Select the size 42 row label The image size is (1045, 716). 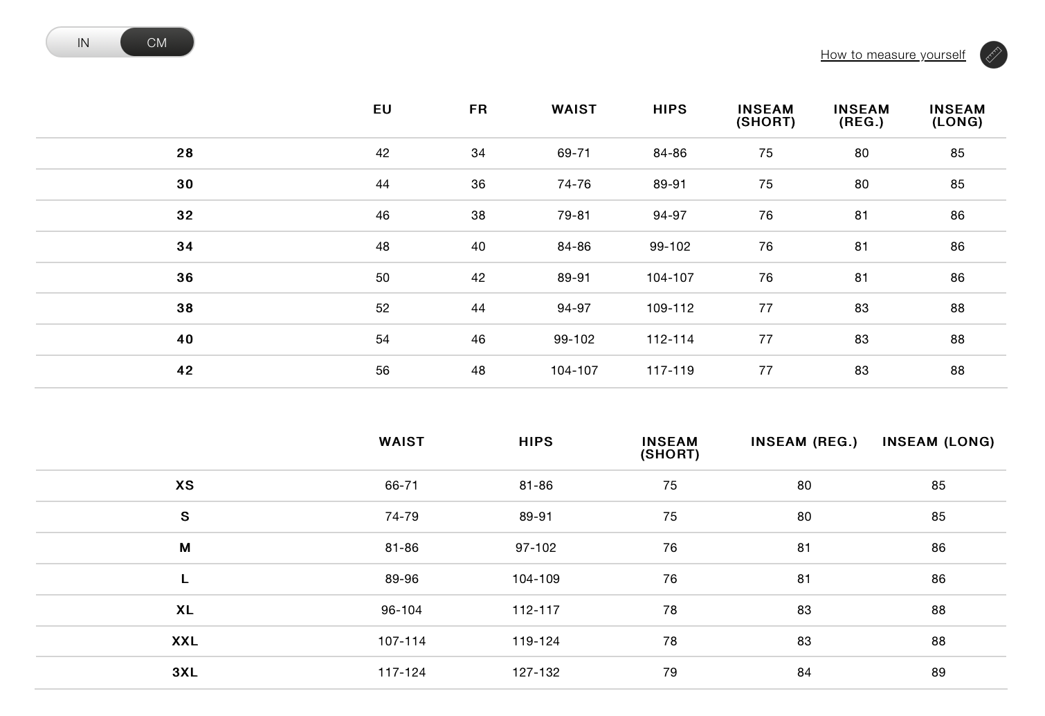point(185,370)
